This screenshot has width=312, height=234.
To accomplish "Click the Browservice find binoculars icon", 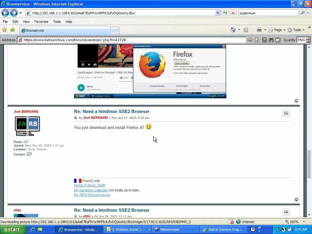I will pos(271,40).
